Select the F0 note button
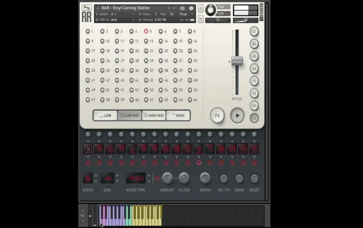This screenshot has height=228, width=363. [x=254, y=81]
